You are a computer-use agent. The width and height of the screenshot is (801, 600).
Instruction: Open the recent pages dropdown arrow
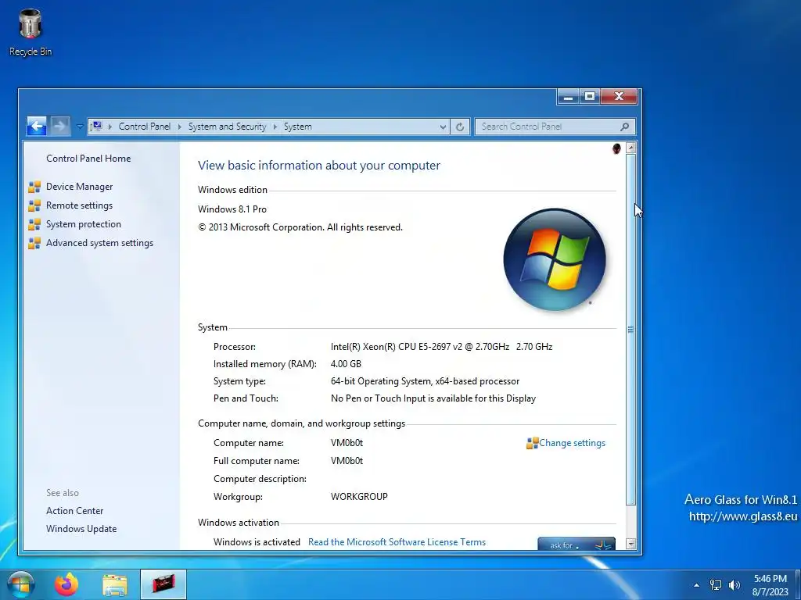coord(80,126)
